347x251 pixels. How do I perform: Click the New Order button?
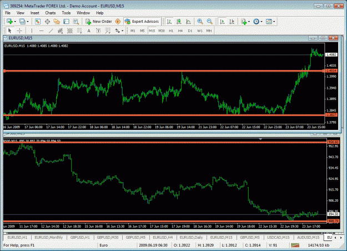[99, 22]
